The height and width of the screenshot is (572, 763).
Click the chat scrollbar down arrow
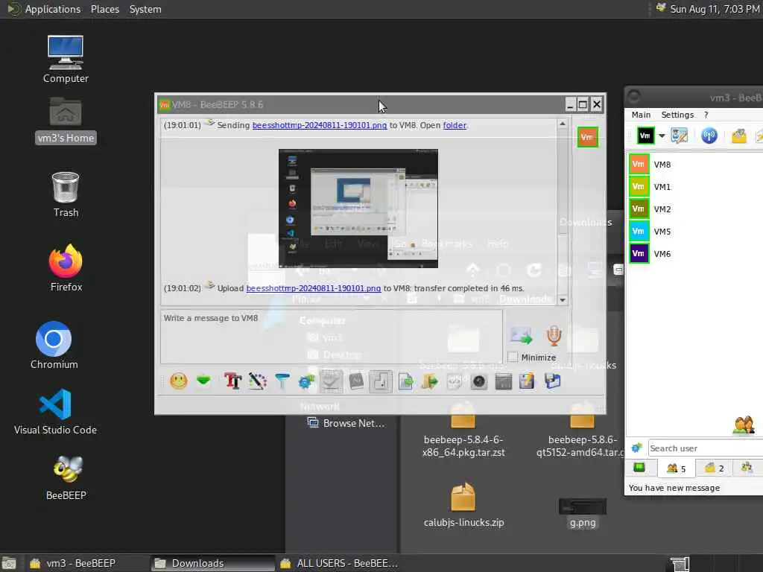tap(563, 300)
